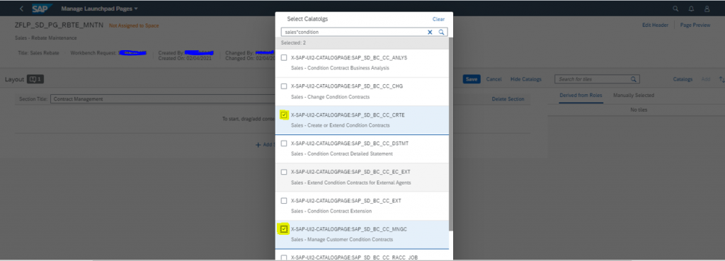Click the Add Section plus link
This screenshot has width=725, height=261.
pyautogui.click(x=266, y=144)
